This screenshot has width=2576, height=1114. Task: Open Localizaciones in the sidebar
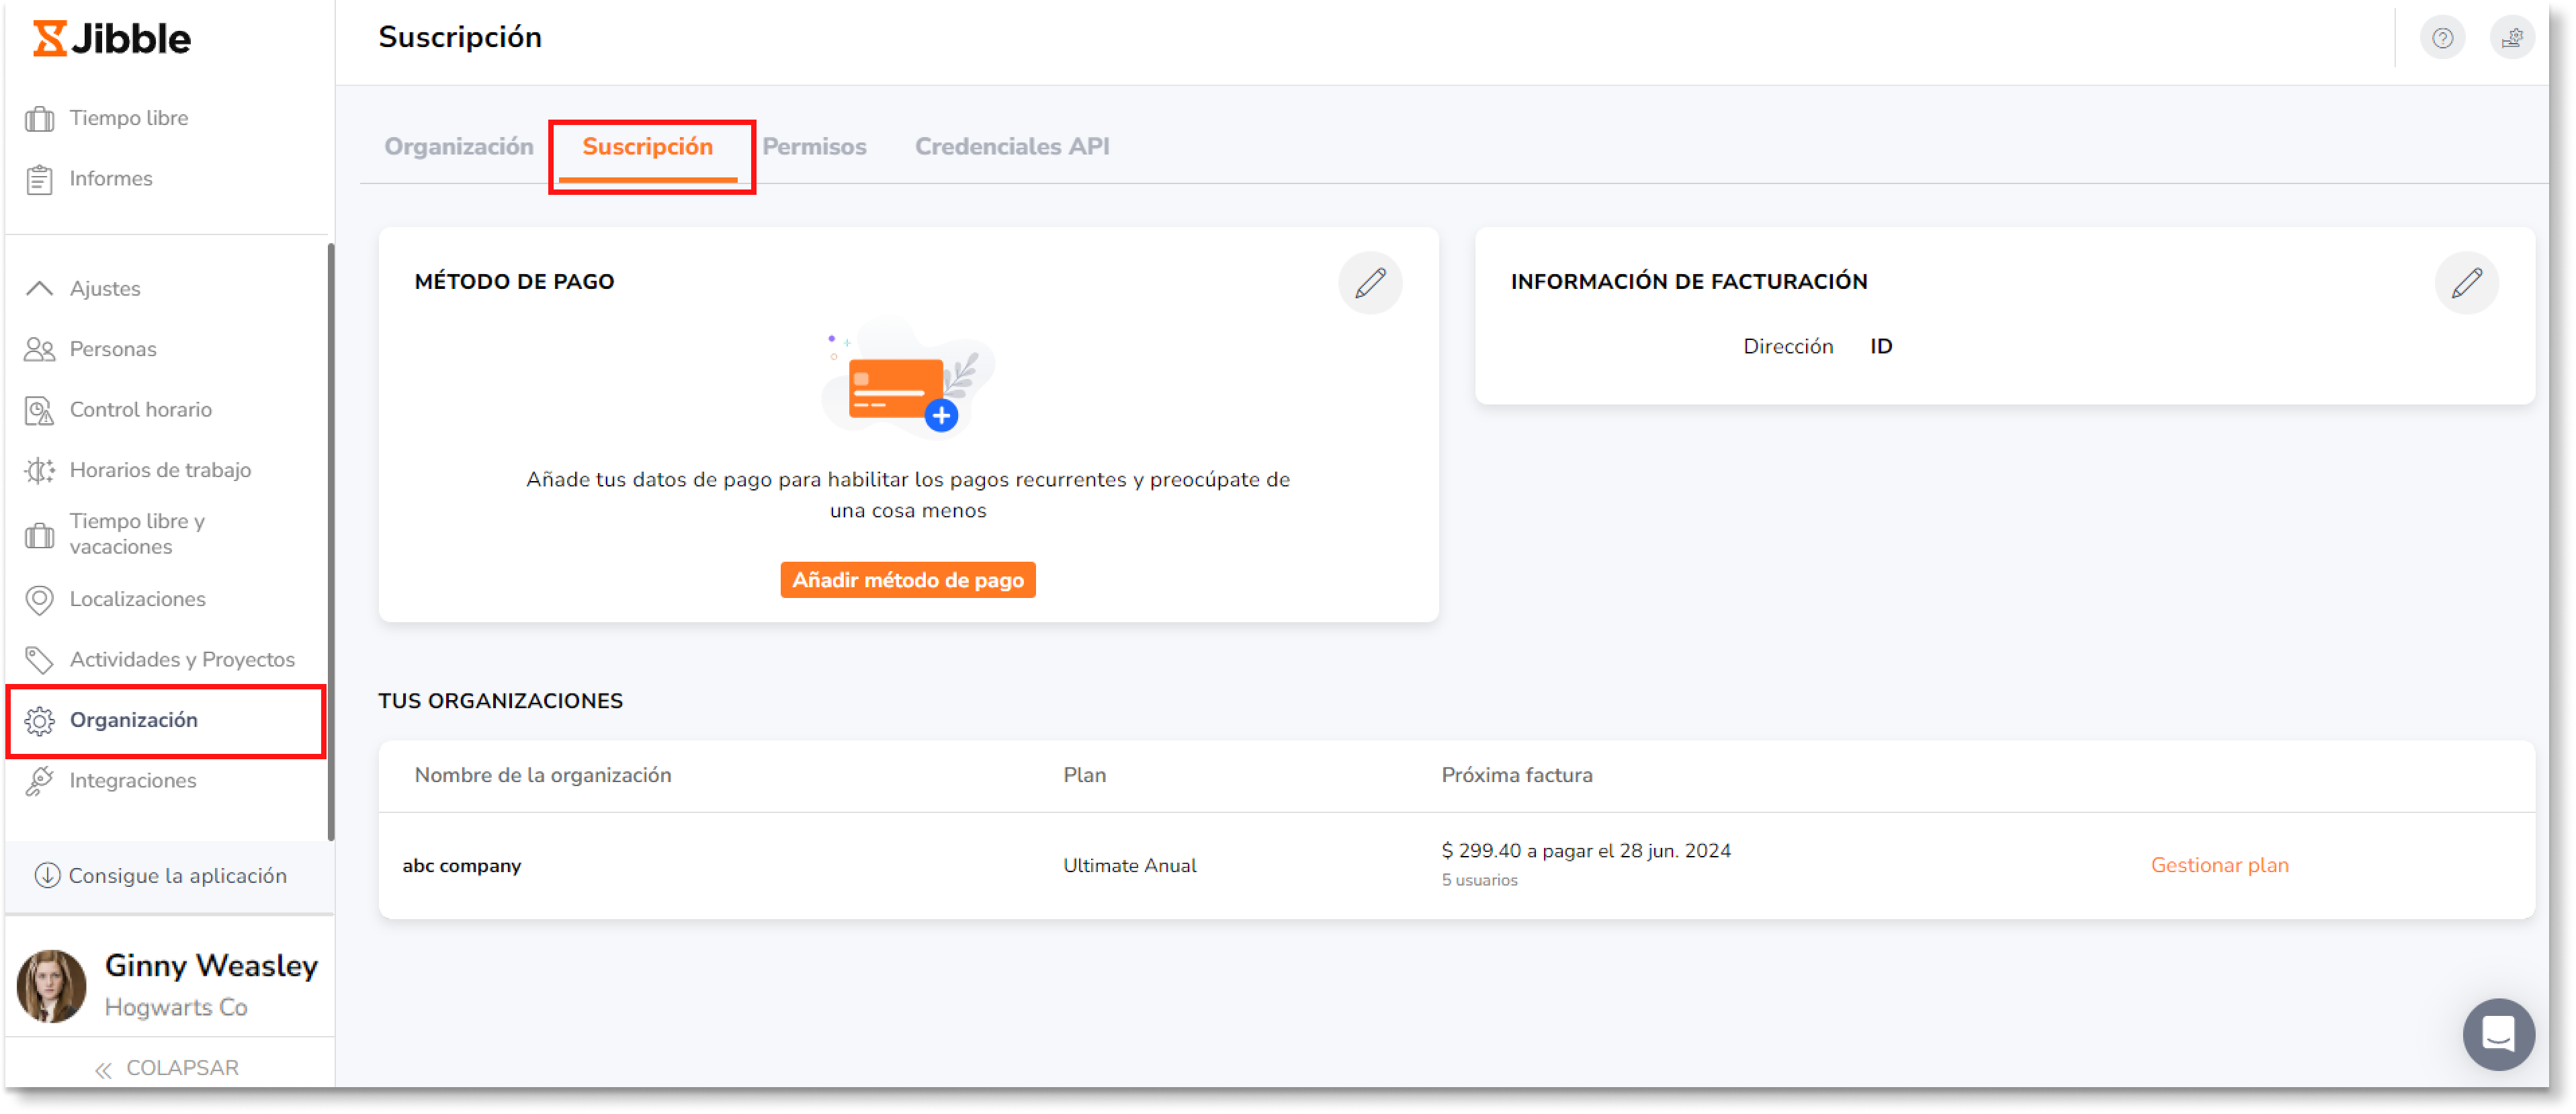pos(137,599)
